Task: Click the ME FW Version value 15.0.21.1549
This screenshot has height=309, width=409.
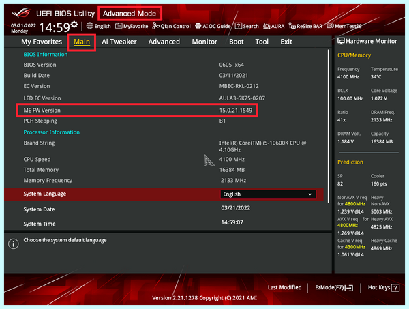Action: [236, 110]
